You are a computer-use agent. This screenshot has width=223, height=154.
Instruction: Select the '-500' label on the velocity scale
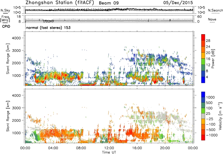[211, 130]
